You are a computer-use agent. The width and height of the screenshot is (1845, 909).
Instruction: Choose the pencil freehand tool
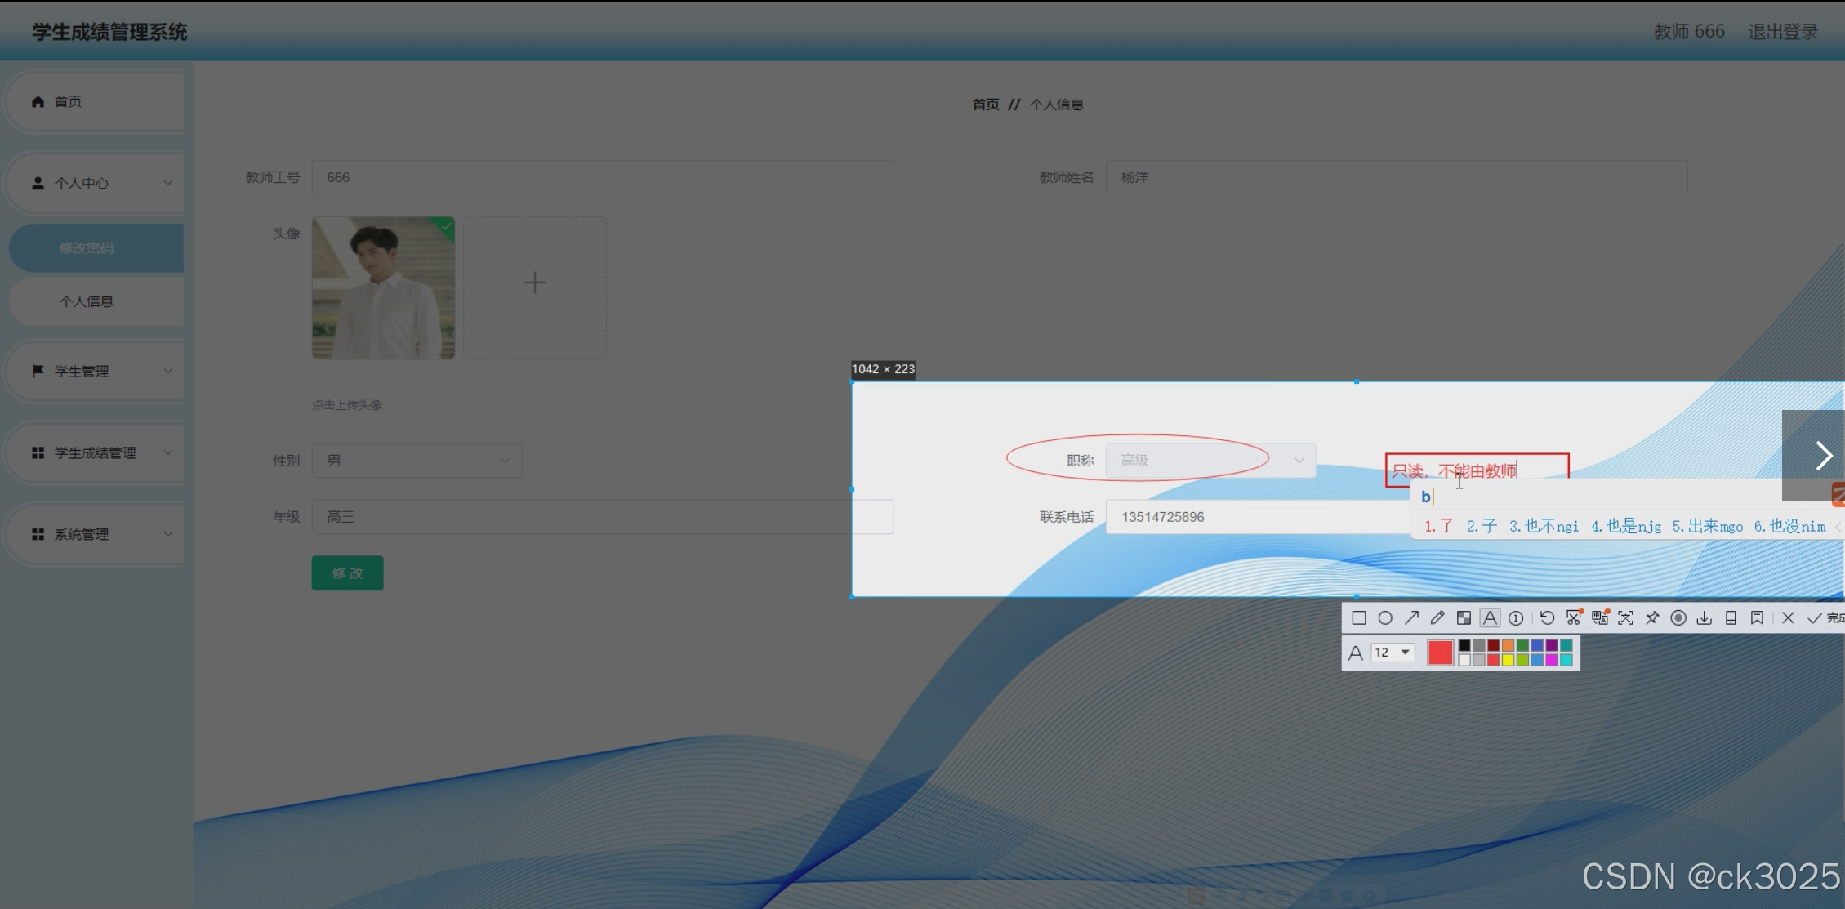1437,618
